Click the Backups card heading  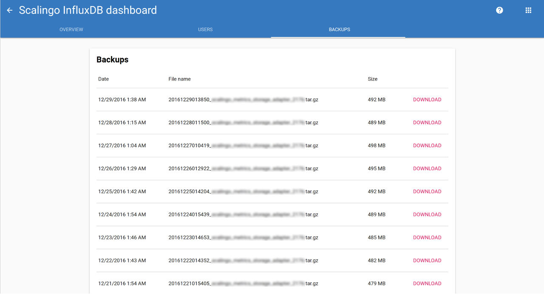coord(113,59)
